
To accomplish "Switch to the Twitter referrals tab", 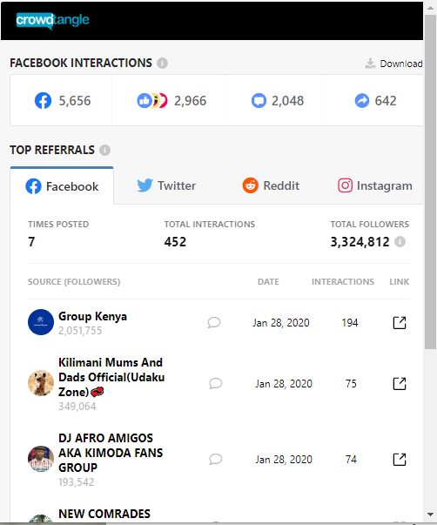I will (166, 185).
